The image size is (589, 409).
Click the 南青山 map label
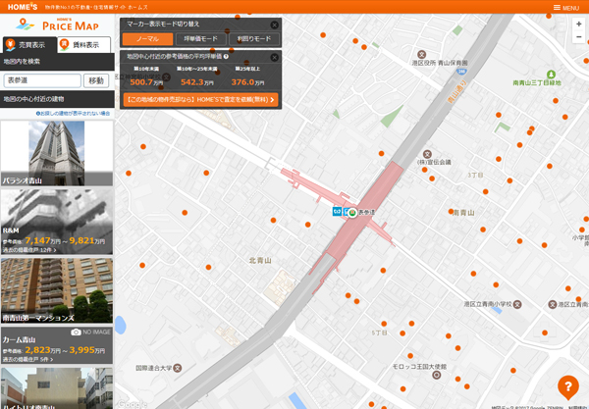(464, 213)
